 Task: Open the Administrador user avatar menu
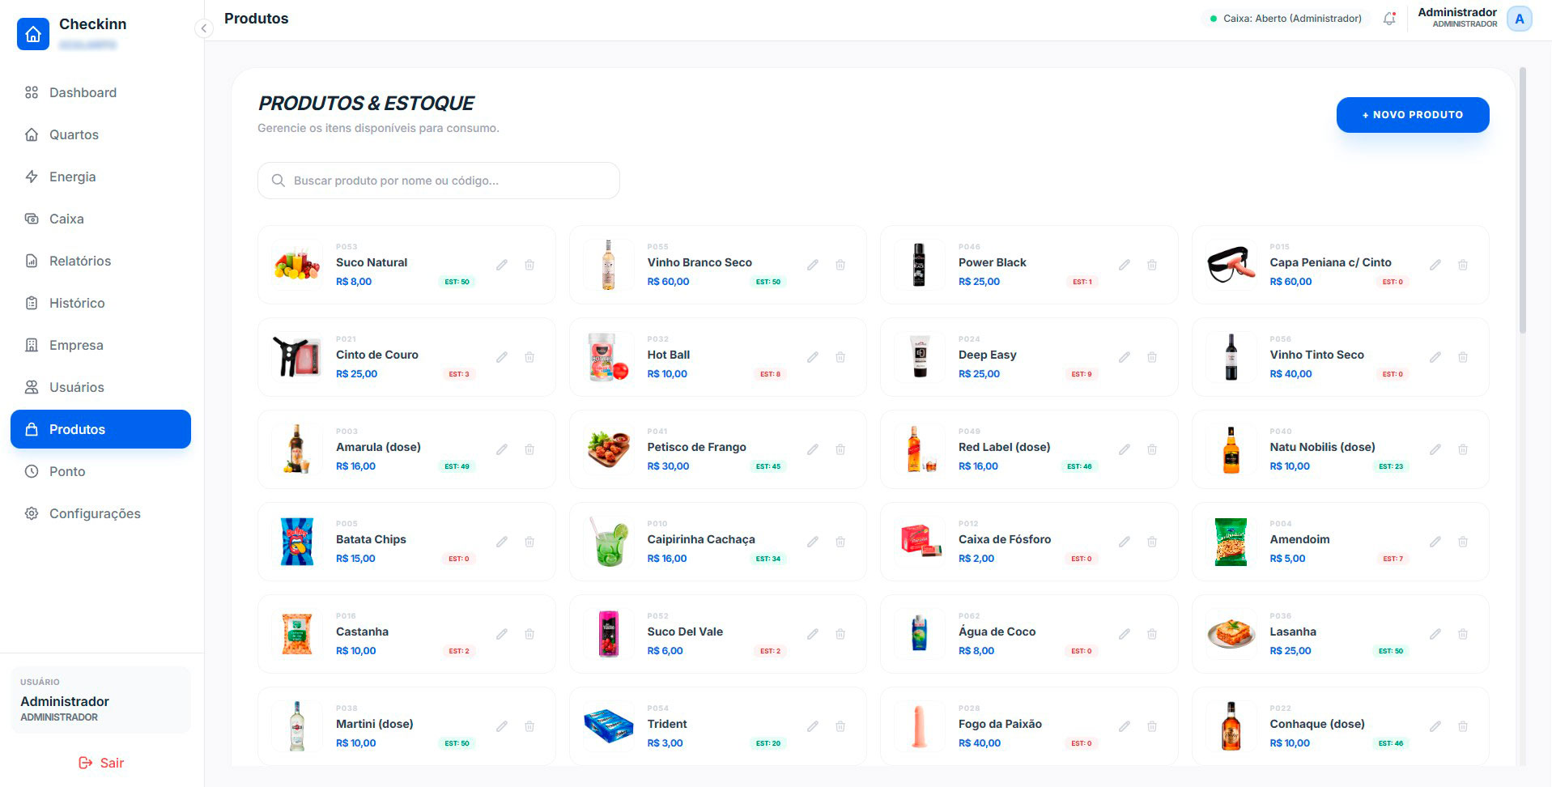coord(1520,19)
